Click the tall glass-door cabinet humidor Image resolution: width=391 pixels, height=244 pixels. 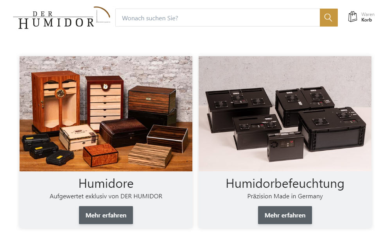(56, 102)
